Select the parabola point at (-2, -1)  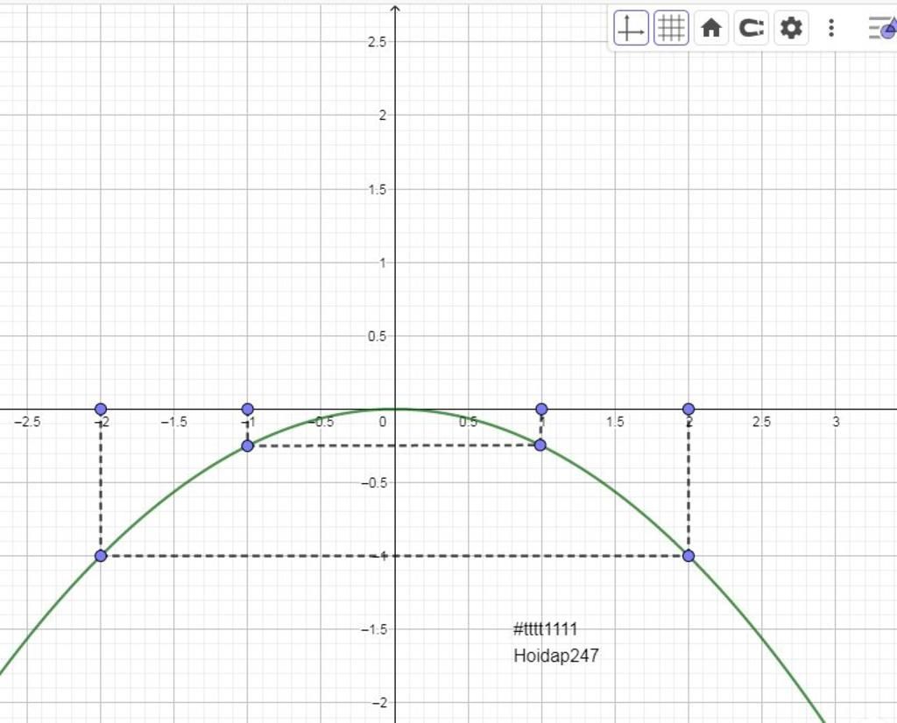(x=101, y=556)
